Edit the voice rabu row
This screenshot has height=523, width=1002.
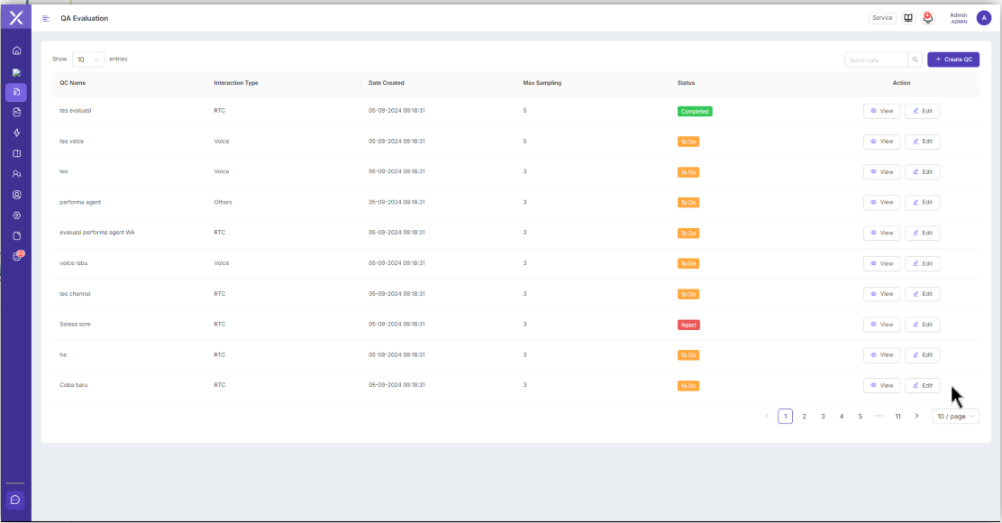922,263
